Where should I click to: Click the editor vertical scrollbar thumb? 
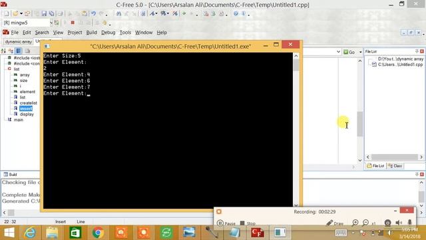point(360,123)
